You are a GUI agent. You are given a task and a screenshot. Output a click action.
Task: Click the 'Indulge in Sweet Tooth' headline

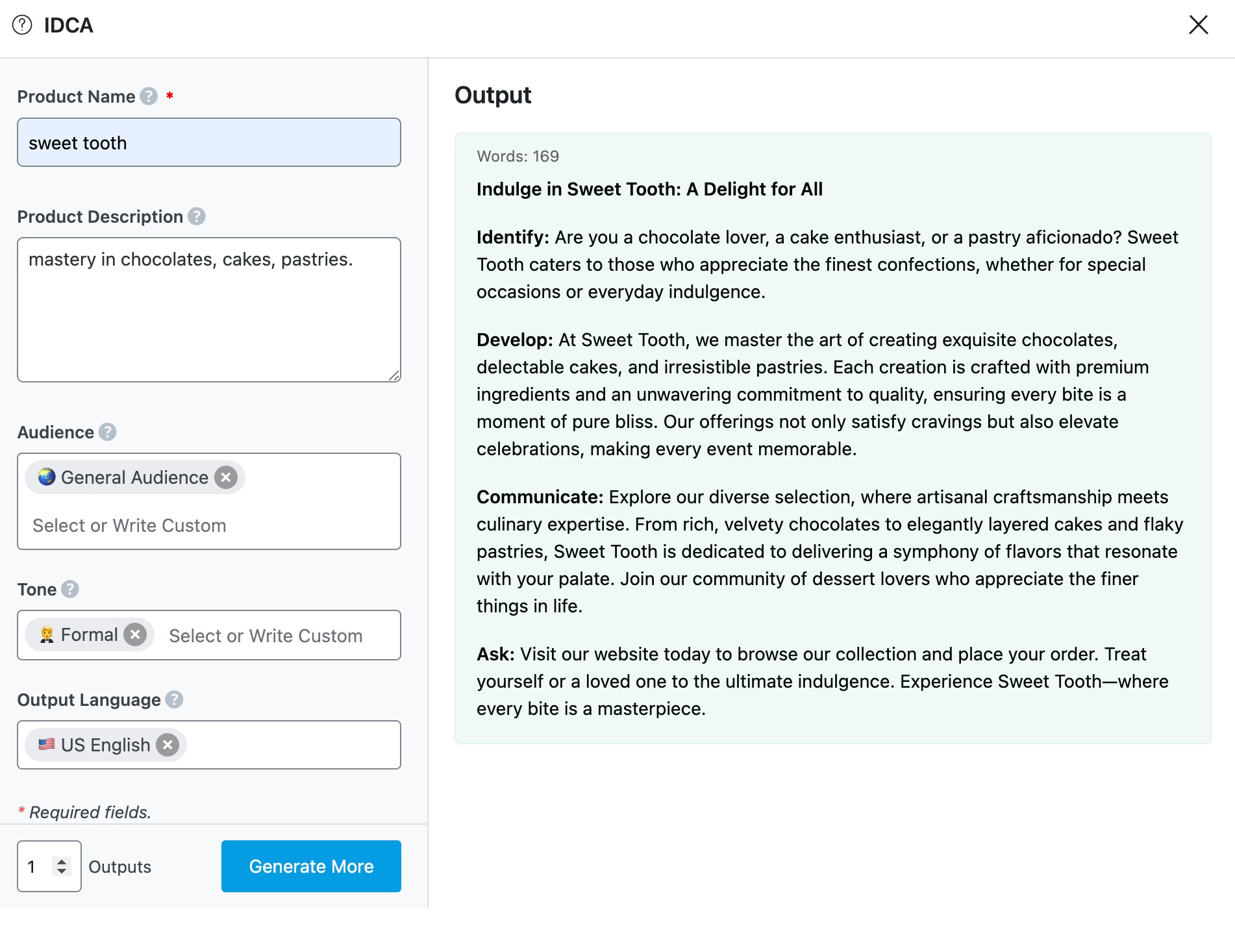(649, 189)
